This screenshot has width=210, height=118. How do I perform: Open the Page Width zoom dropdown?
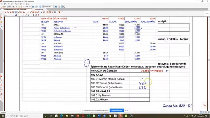[x=54, y=7]
